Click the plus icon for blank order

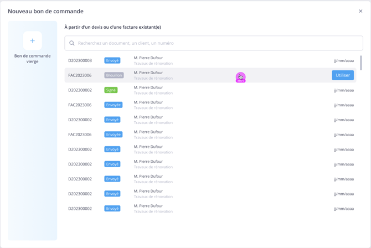(x=32, y=41)
